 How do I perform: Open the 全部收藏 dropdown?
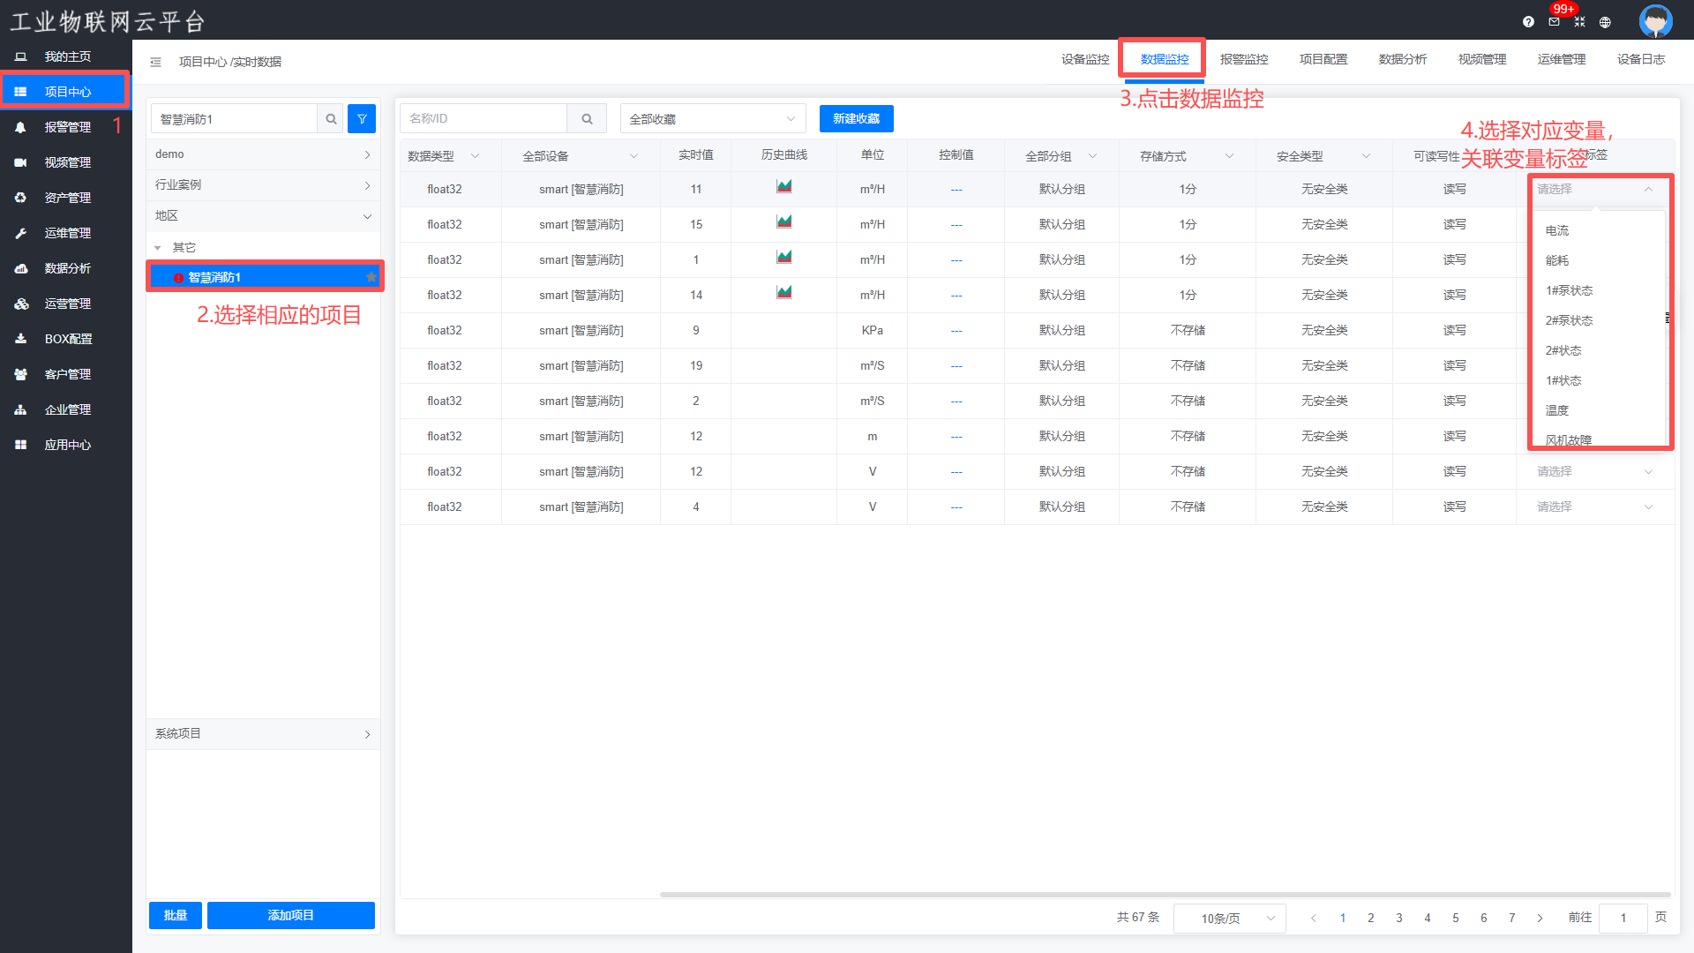[712, 119]
